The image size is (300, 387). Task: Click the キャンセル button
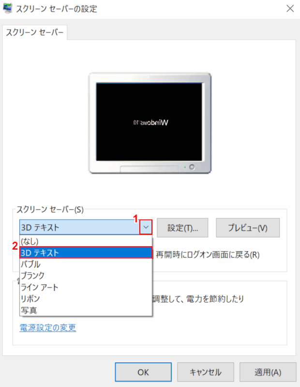coord(206,372)
